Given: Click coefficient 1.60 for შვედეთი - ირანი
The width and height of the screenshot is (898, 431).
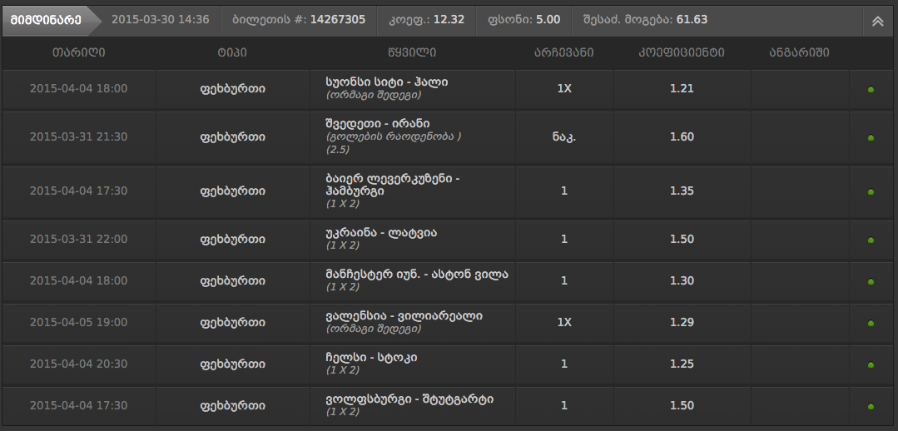Looking at the screenshot, I should tap(682, 137).
